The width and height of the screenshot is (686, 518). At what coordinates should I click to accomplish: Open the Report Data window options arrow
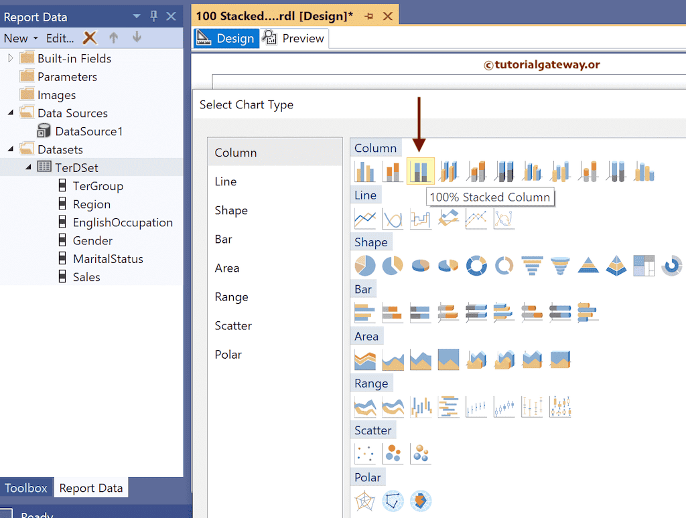[137, 16]
